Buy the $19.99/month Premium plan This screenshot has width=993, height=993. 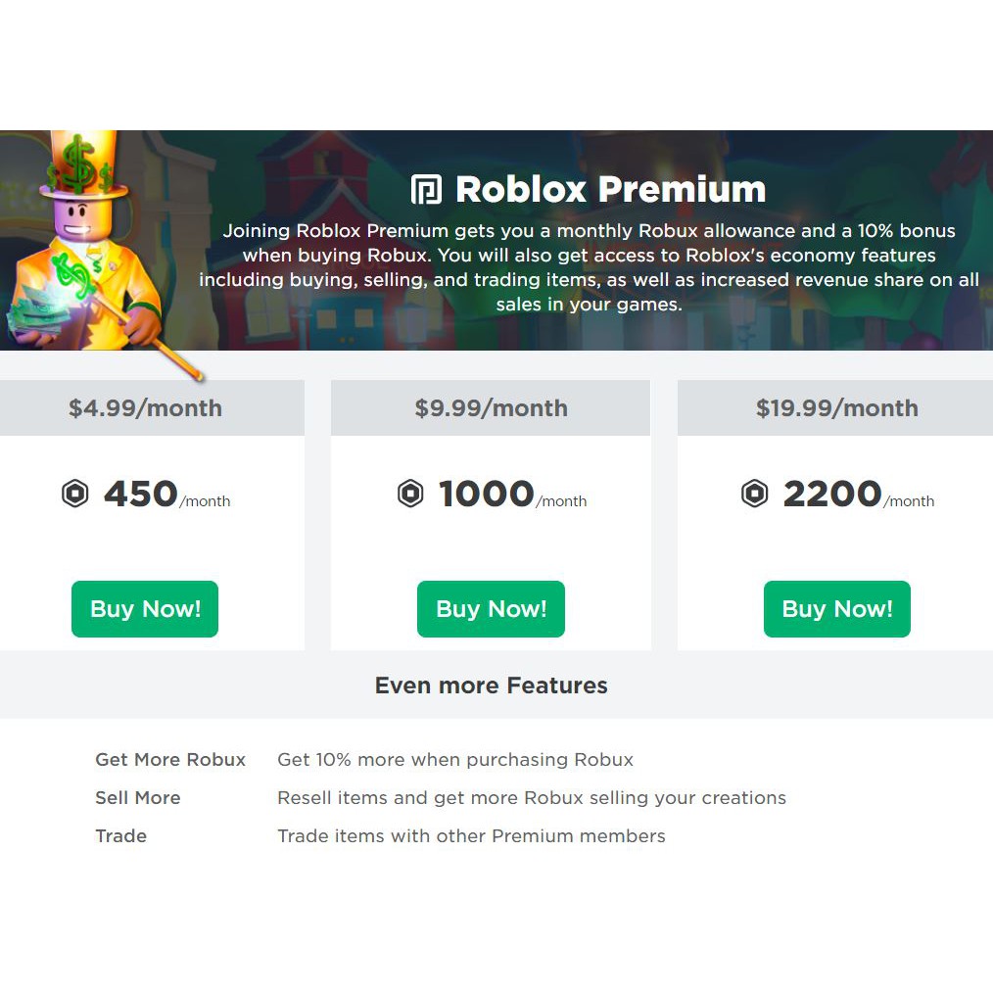tap(836, 609)
